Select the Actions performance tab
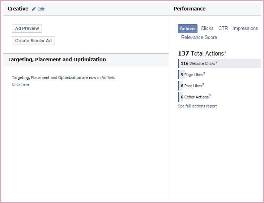The width and height of the screenshot is (264, 203). coord(188,28)
